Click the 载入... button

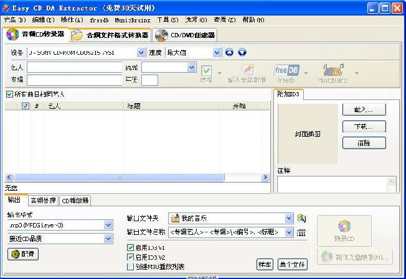point(364,110)
